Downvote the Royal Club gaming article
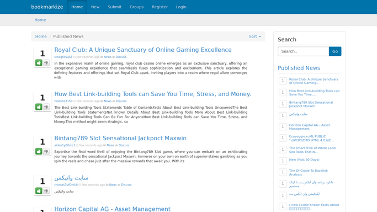377x212 pixels. 46,63
